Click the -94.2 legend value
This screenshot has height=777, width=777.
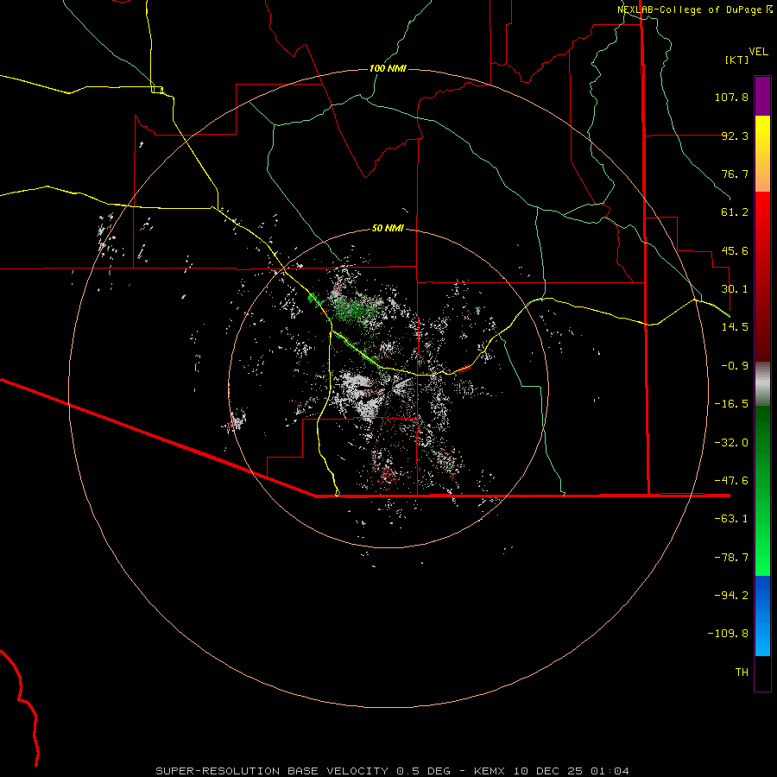731,596
